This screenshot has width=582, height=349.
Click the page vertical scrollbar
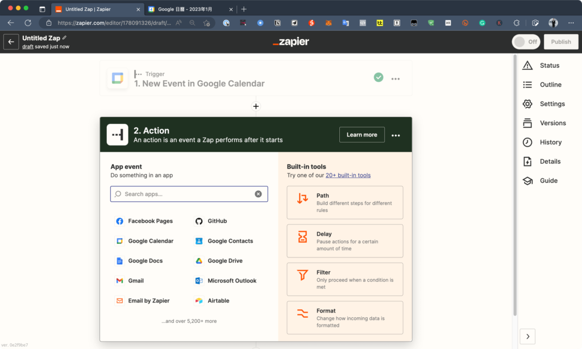coord(515,186)
